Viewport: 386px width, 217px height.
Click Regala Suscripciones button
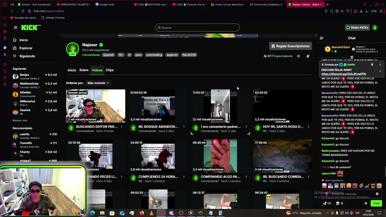pyautogui.click(x=290, y=46)
